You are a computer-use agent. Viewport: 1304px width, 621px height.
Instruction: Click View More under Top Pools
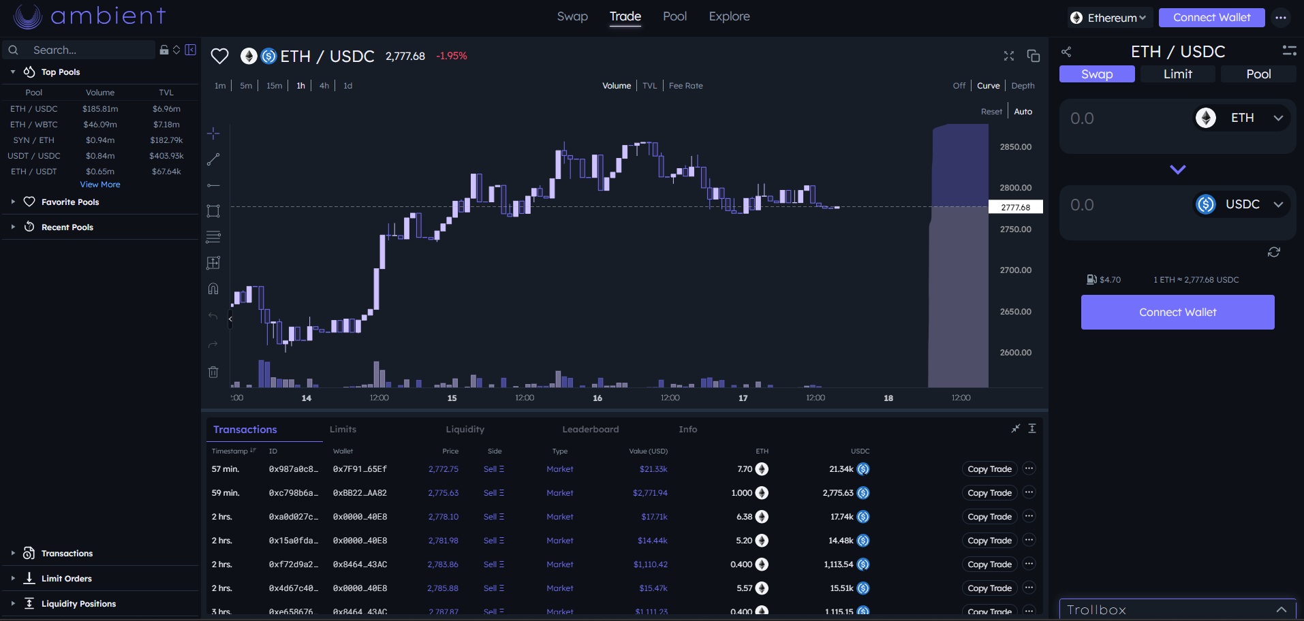pos(100,185)
